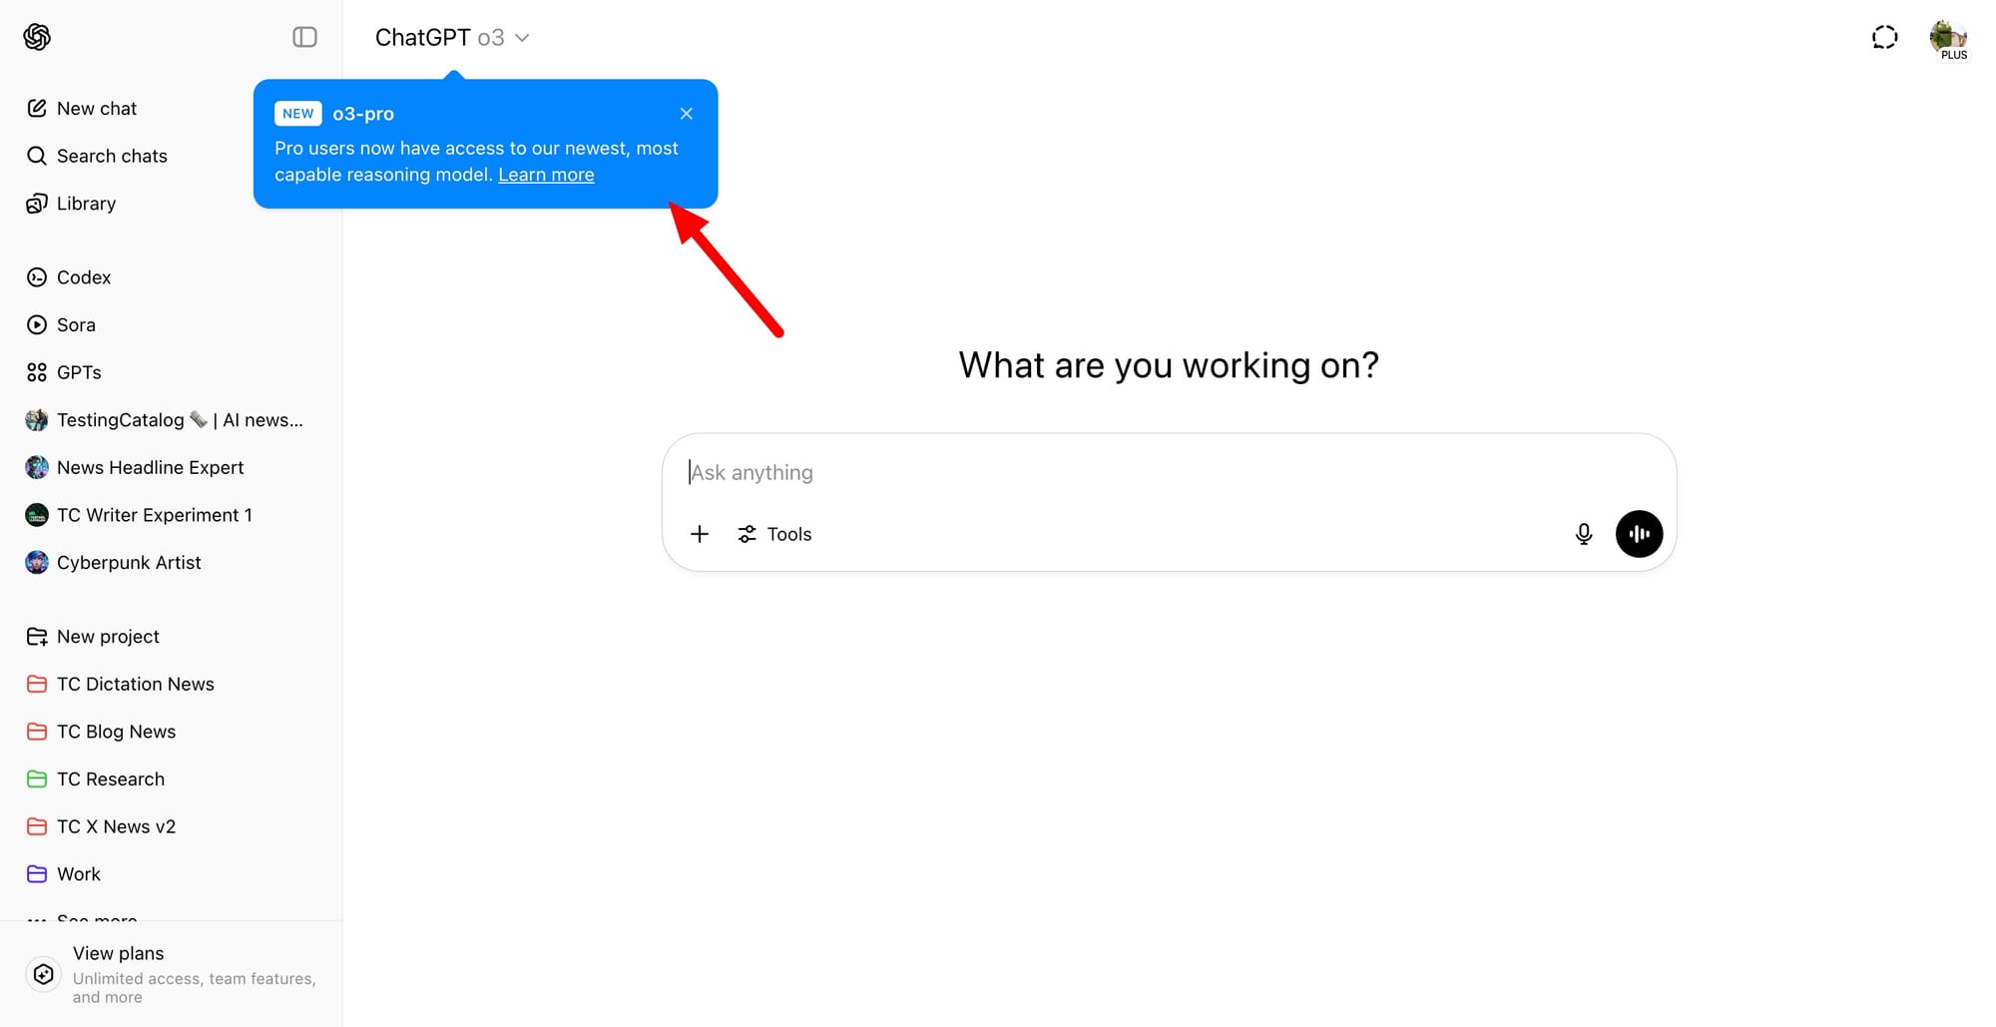Click the GPTs grid icon
Screen dimensions: 1996x1027
pos(37,372)
